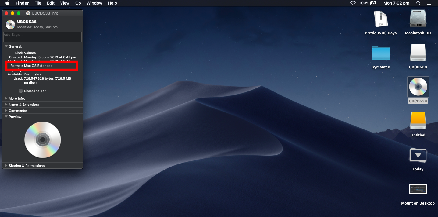The height and width of the screenshot is (217, 438).
Task: Collapse the Preview section
Action: tap(6, 117)
